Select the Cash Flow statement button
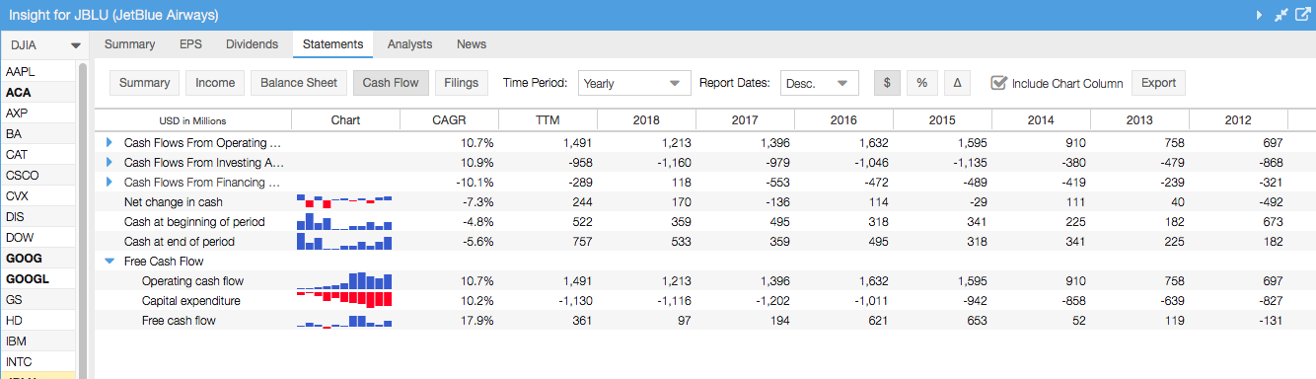 click(x=391, y=83)
